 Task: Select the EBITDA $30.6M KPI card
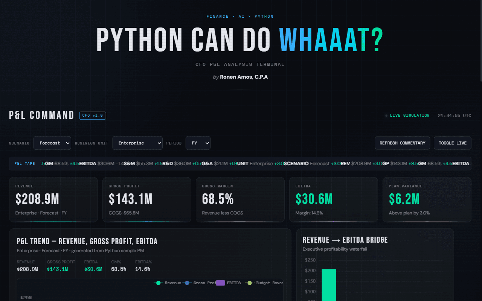point(334,200)
